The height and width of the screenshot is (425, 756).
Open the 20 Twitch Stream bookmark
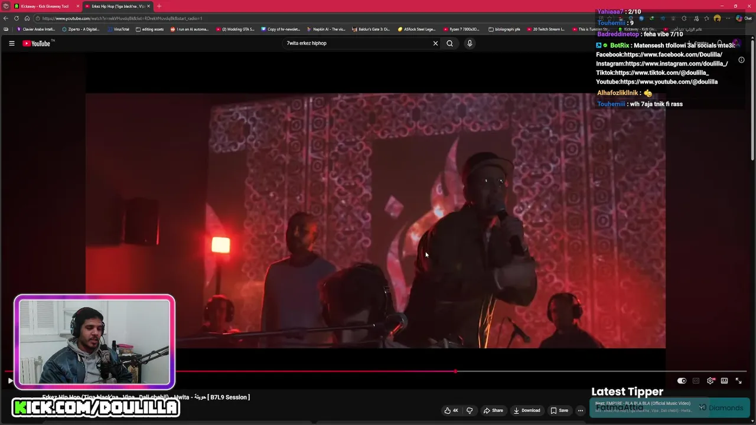546,29
